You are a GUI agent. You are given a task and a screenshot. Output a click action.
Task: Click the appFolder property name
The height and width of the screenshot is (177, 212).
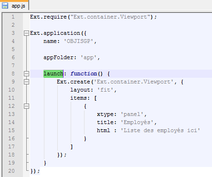pyautogui.click(x=58, y=57)
